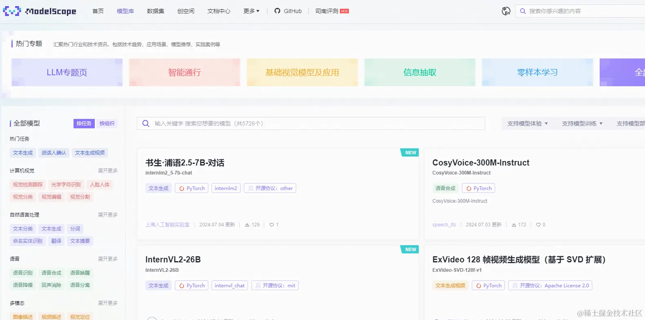645x320 pixels.
Task: Open the 模型库 tab
Action: pyautogui.click(x=125, y=11)
